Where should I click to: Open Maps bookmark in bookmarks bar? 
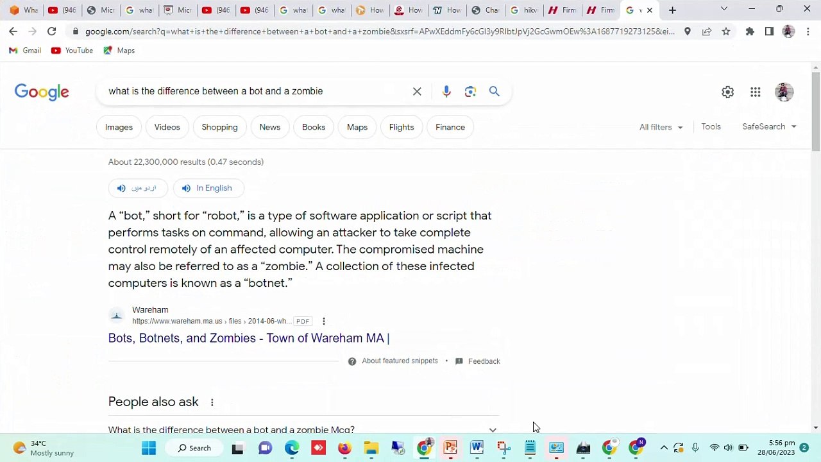119,50
